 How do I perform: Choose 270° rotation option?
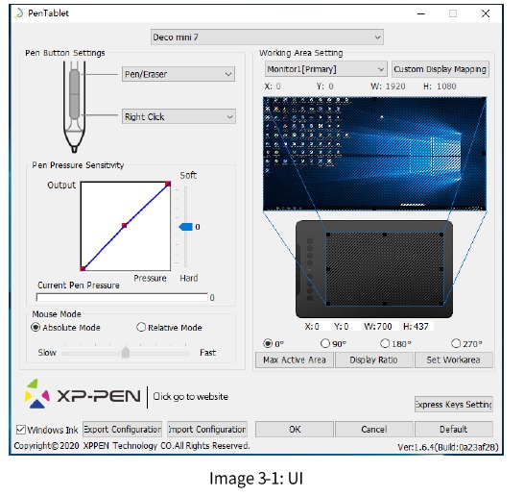point(456,343)
